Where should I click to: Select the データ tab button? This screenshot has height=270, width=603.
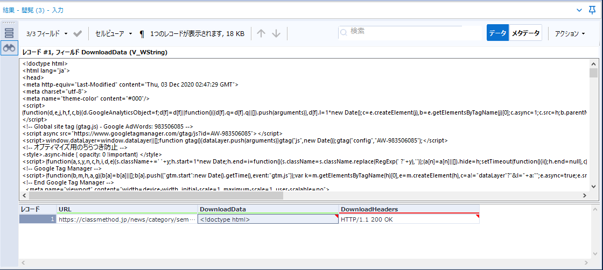497,33
